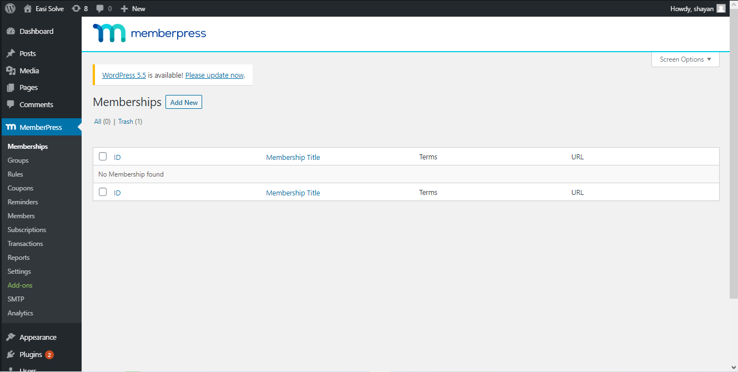Open Groups submenu item

pyautogui.click(x=18, y=160)
